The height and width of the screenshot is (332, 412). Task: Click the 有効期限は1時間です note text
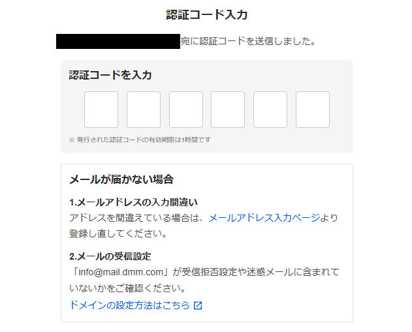180,140
